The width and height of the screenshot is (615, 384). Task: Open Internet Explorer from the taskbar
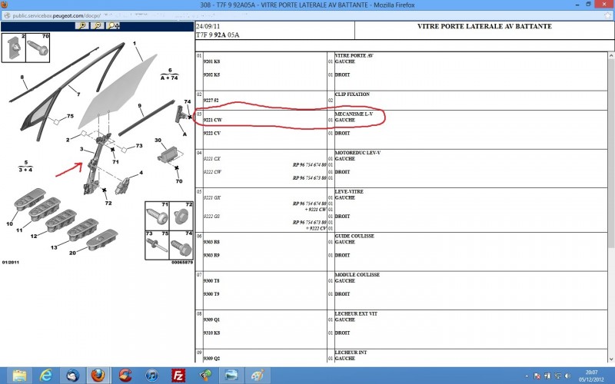[45, 375]
